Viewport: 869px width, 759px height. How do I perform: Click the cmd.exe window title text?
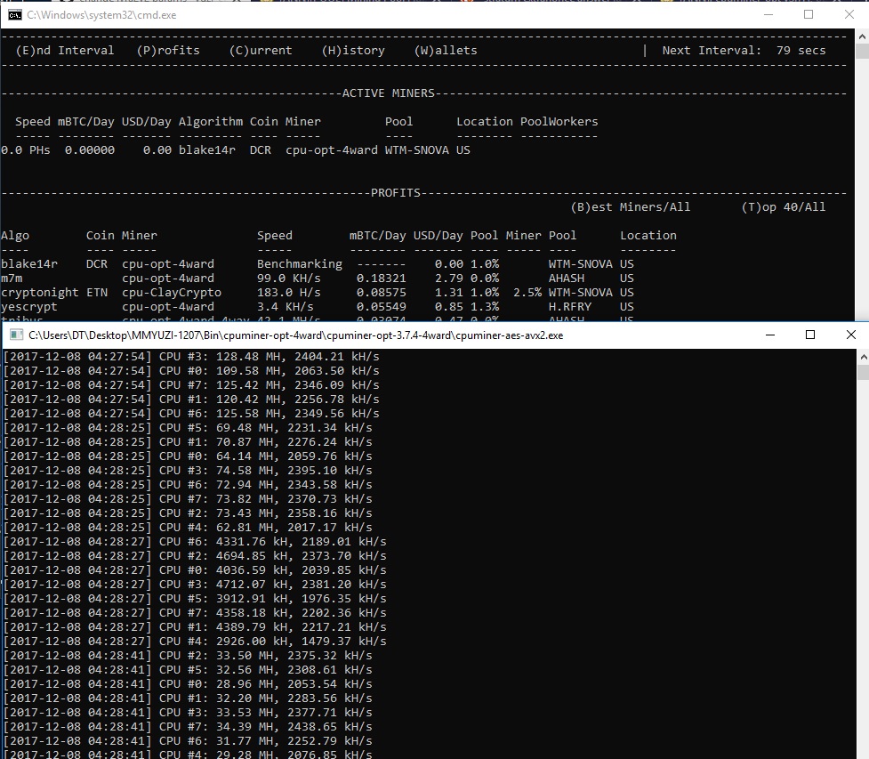pyautogui.click(x=102, y=15)
